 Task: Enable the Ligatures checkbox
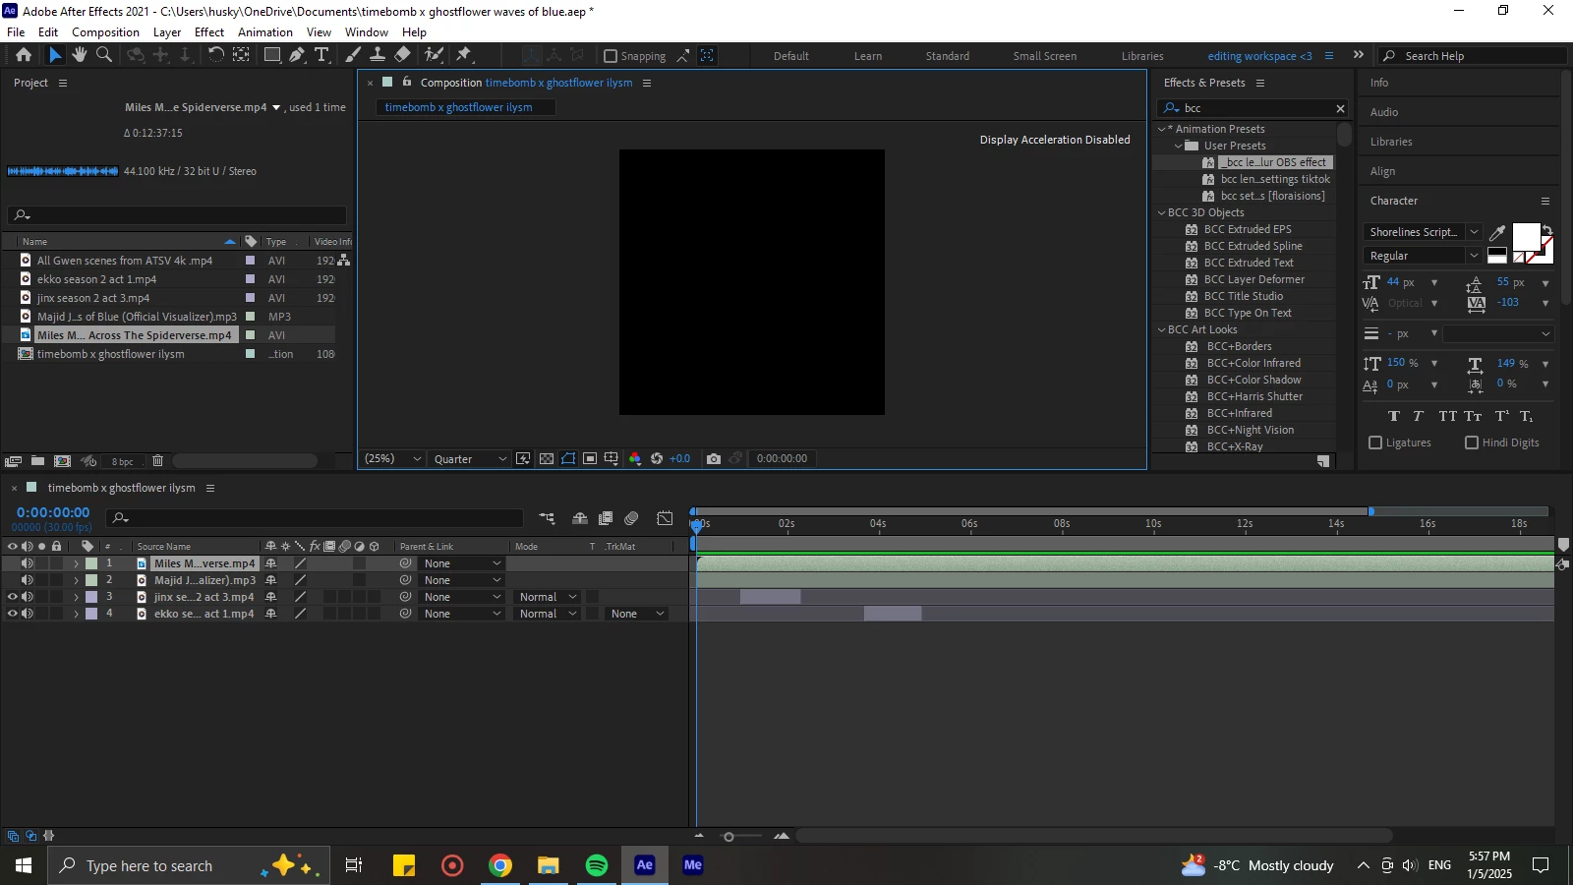point(1376,442)
